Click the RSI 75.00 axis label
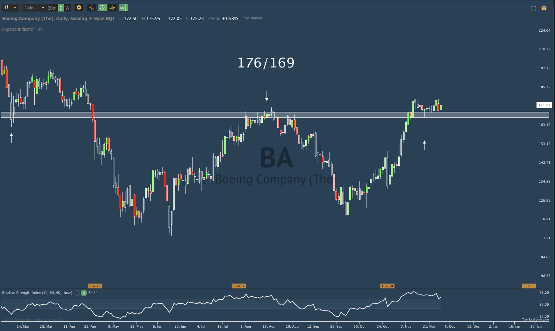This screenshot has height=331, width=555. coord(544,293)
